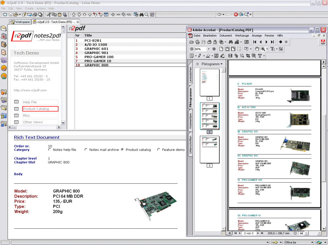
Task: Select the Crop tool in Acrobat
Action: pos(248,56)
